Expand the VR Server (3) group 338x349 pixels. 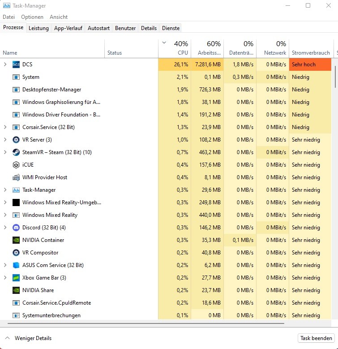(x=5, y=140)
